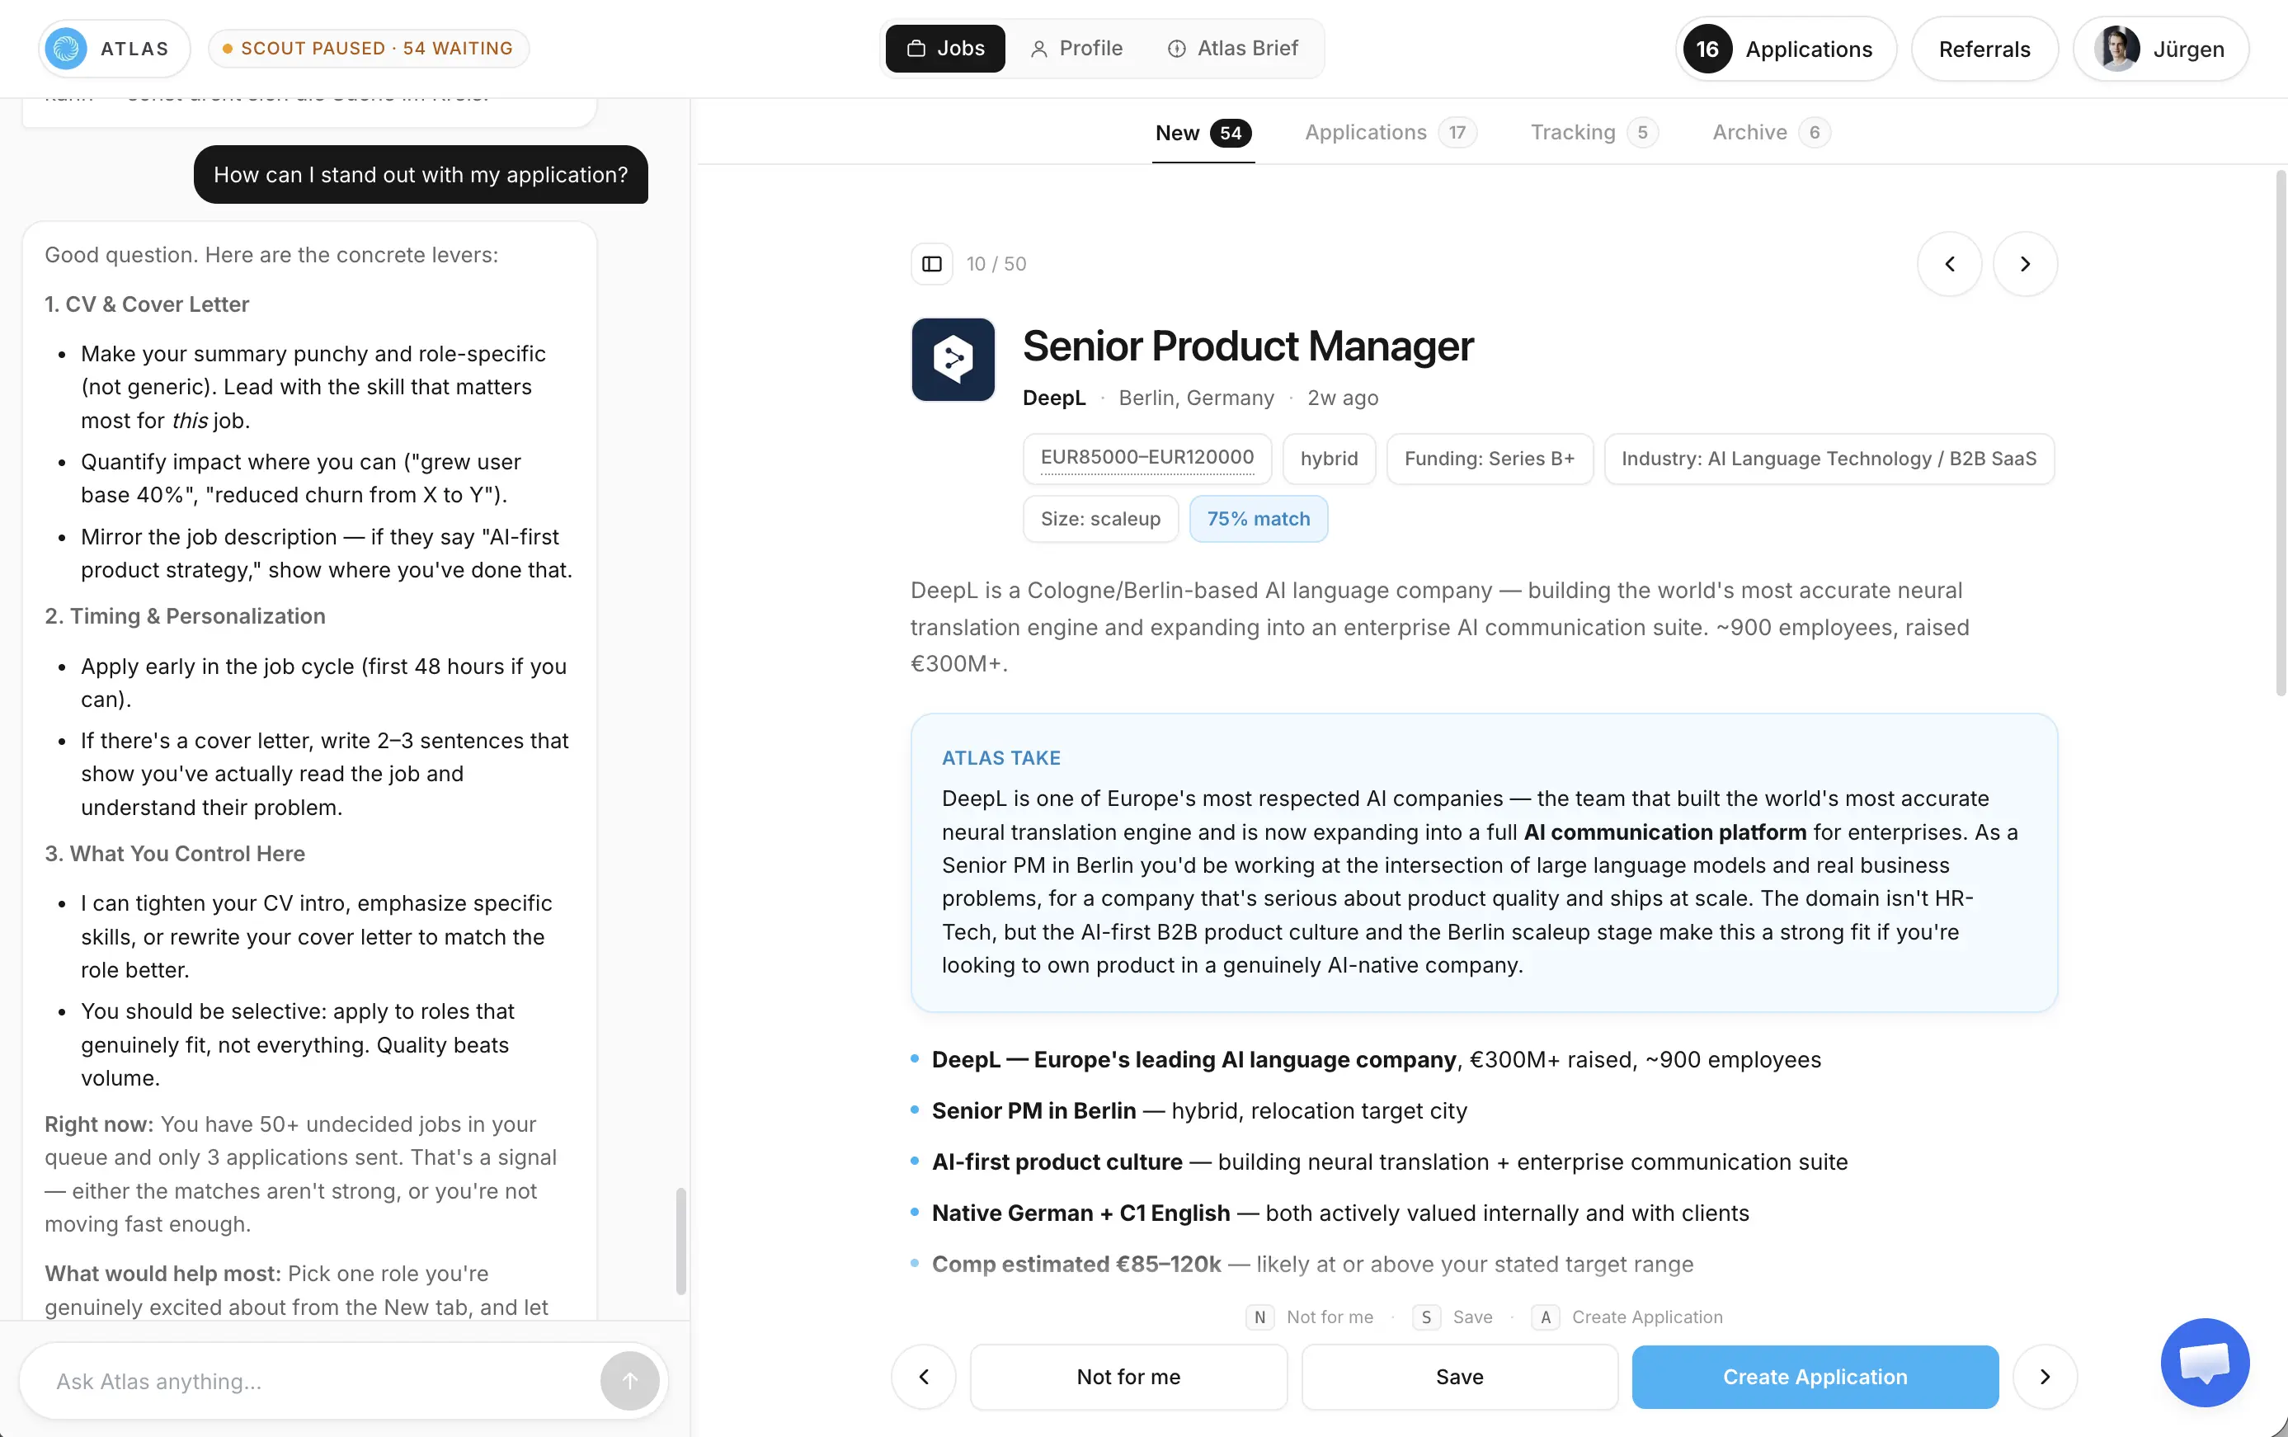The width and height of the screenshot is (2288, 1437).
Task: Click the 75% match badge
Action: [1258, 519]
